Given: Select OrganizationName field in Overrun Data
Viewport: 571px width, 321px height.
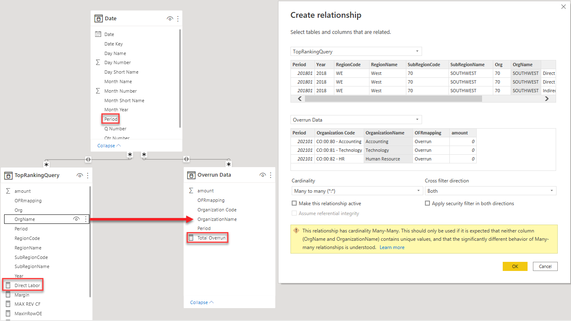Looking at the screenshot, I should point(217,219).
